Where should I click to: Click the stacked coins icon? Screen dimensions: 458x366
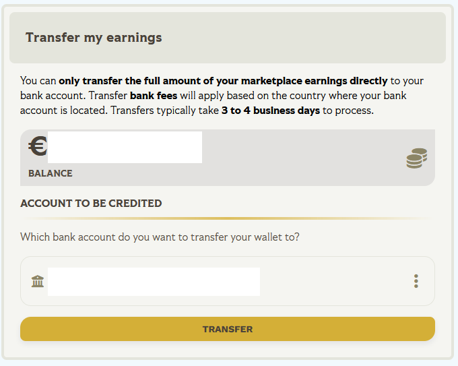point(416,158)
